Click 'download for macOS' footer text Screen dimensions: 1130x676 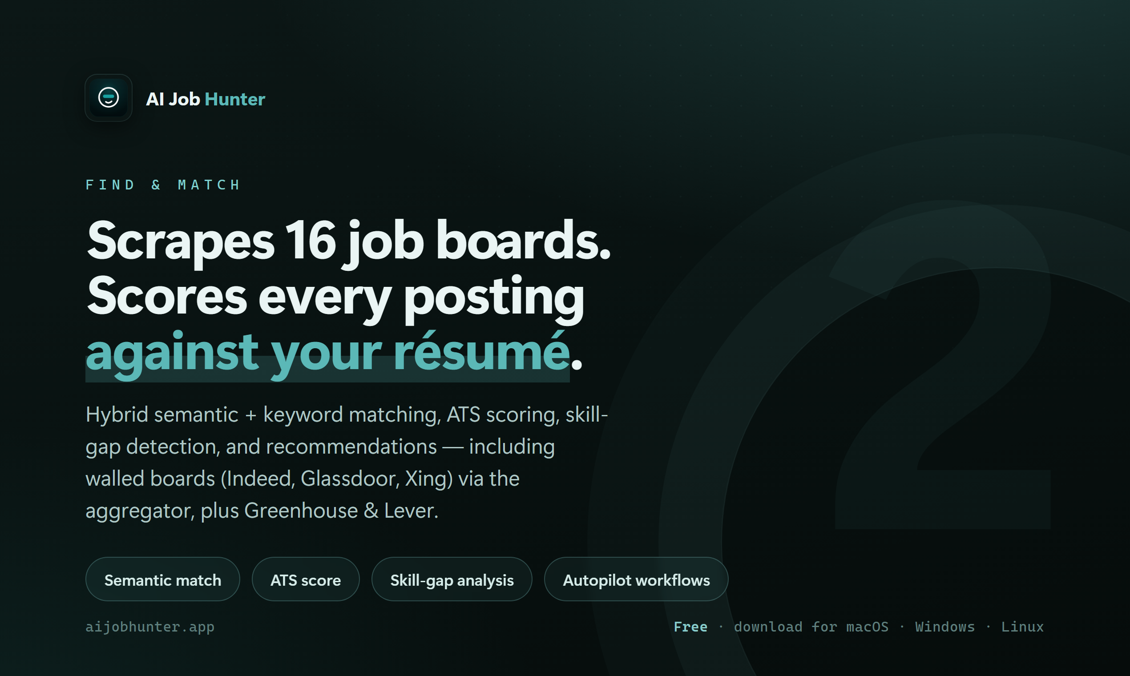point(811,627)
